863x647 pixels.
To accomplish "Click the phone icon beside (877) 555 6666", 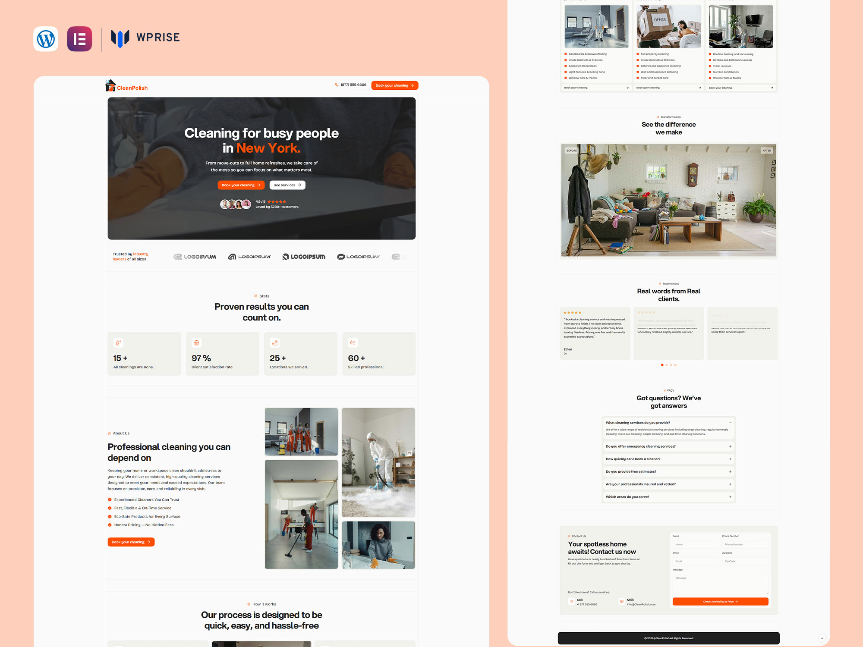I will [x=337, y=85].
